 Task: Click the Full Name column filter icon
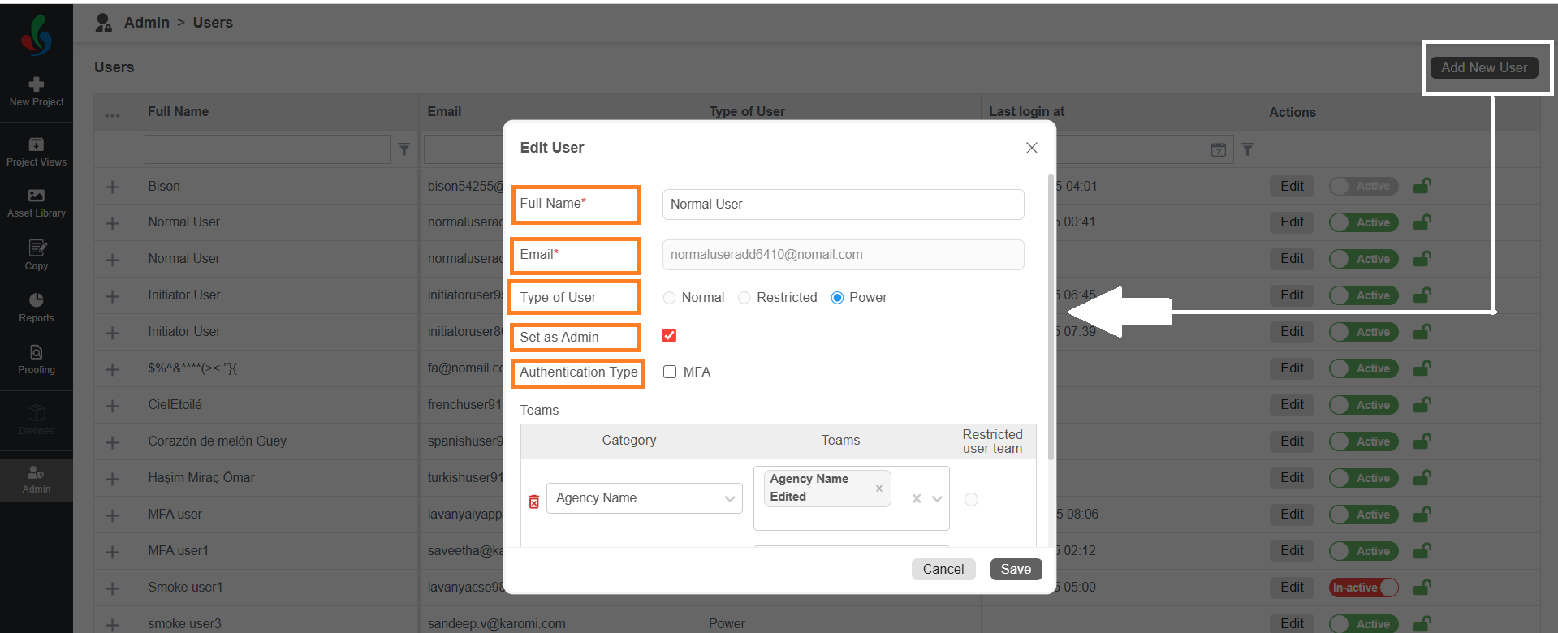pyautogui.click(x=404, y=149)
